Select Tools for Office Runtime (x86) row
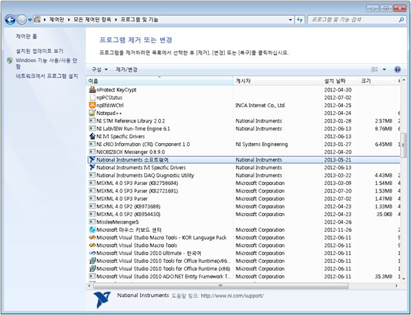The height and width of the screenshot is (315, 411). 244,269
